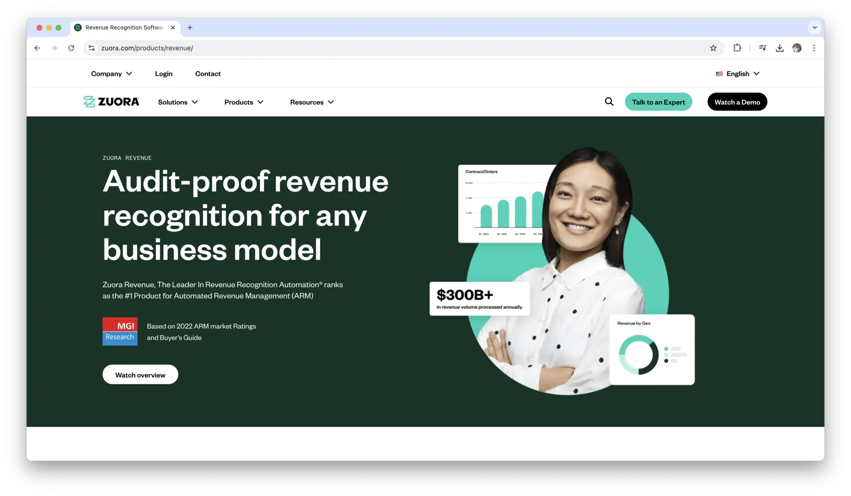
Task: Expand the Company dropdown
Action: pyautogui.click(x=112, y=73)
